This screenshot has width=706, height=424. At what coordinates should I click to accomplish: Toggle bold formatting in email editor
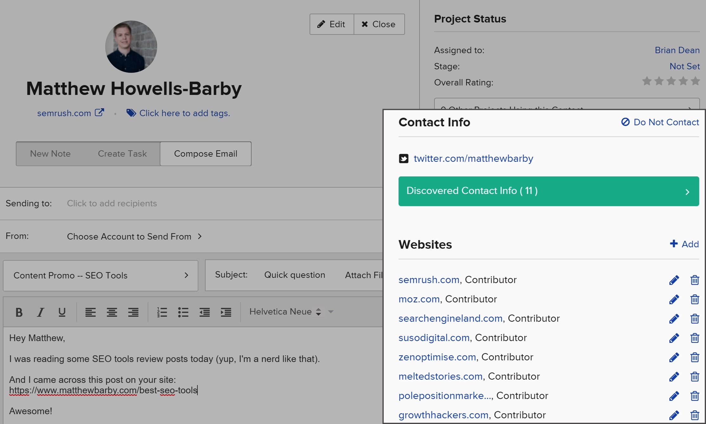pyautogui.click(x=19, y=312)
